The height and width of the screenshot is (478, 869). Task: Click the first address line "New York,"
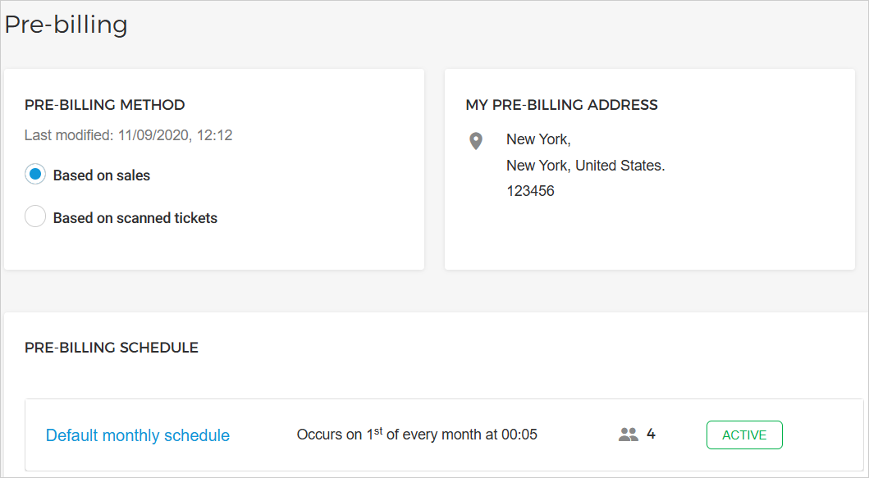coord(538,139)
